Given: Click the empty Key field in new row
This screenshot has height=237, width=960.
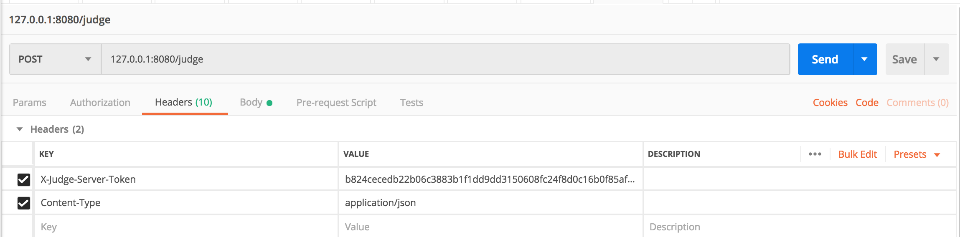Looking at the screenshot, I should coord(186,227).
